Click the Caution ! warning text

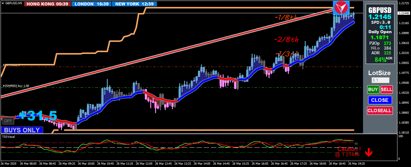349,149
